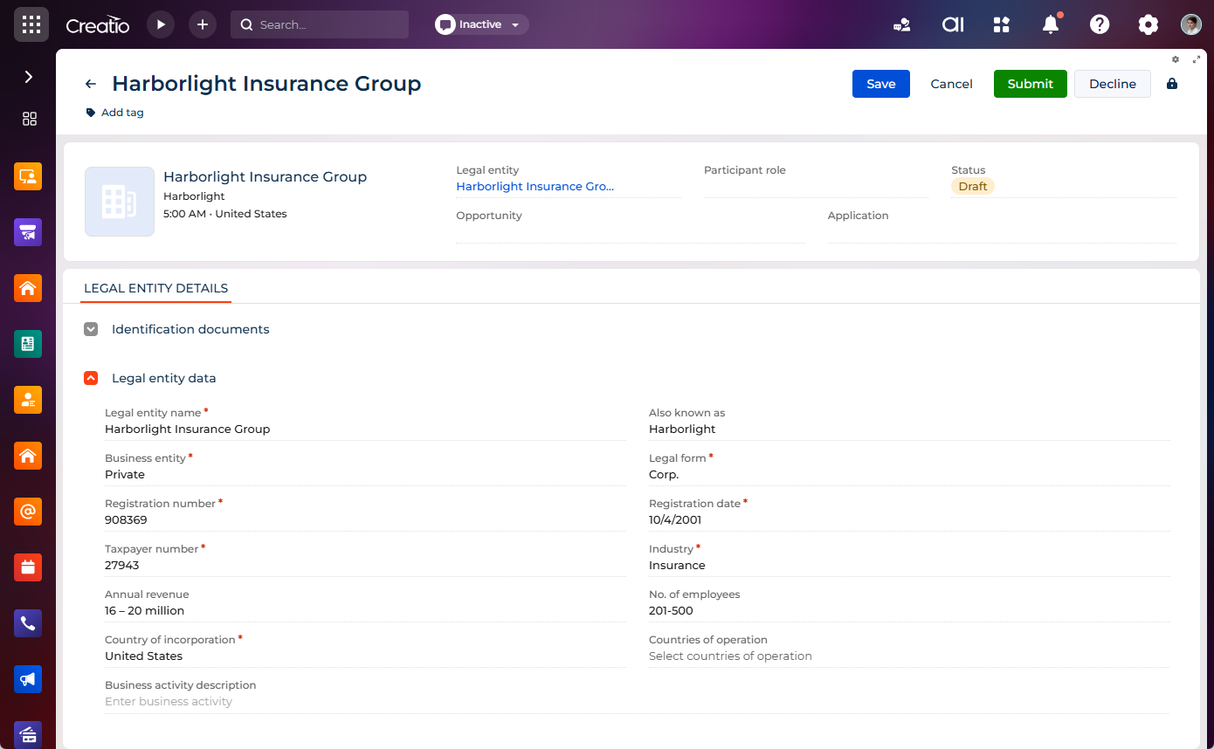Click the "5:00 AM · United States" text
The height and width of the screenshot is (749, 1214).
tap(224, 214)
